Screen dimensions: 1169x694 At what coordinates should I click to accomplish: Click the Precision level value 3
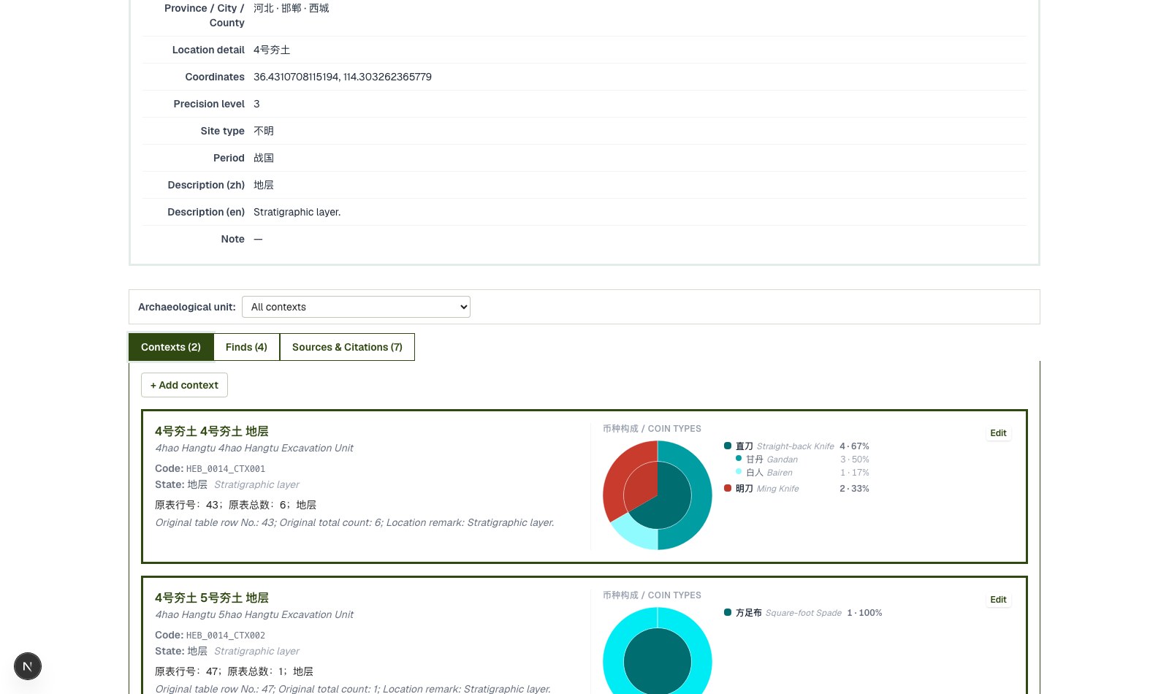coord(256,104)
